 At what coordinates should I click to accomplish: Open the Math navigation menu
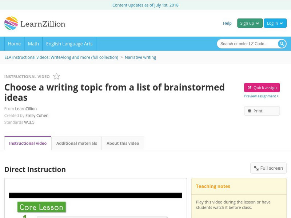[33, 44]
